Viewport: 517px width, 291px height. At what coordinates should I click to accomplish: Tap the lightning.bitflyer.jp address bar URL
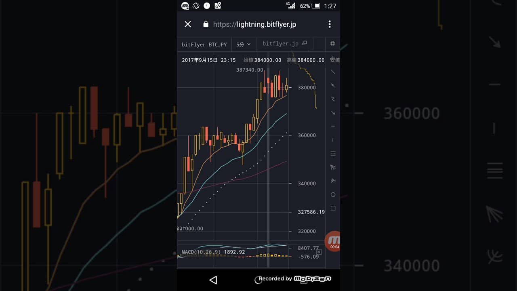254,24
